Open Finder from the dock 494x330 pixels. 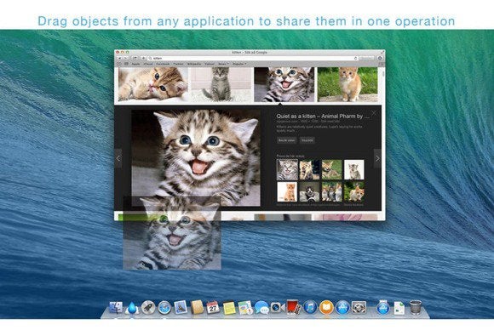coord(115,307)
